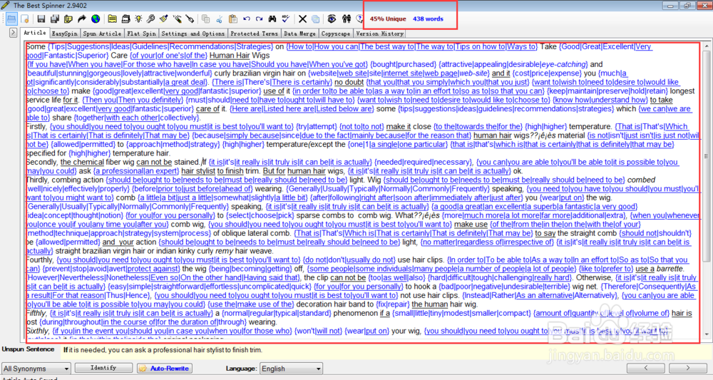Click the black curved arrow share icon
Screen dimensions: 713x380
[82, 19]
